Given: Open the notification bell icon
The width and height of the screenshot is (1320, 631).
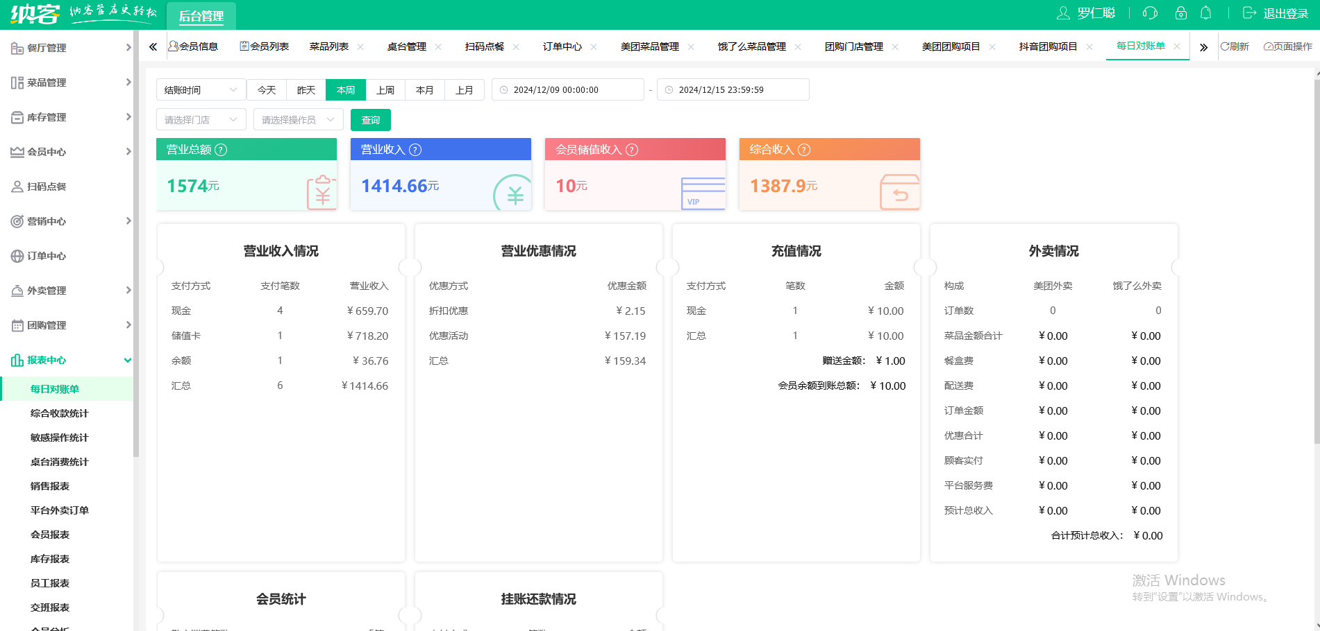Looking at the screenshot, I should click(x=1205, y=12).
